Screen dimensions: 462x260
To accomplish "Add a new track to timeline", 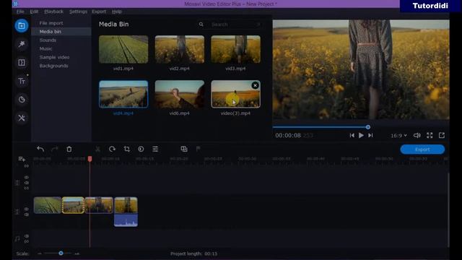I will point(22,159).
